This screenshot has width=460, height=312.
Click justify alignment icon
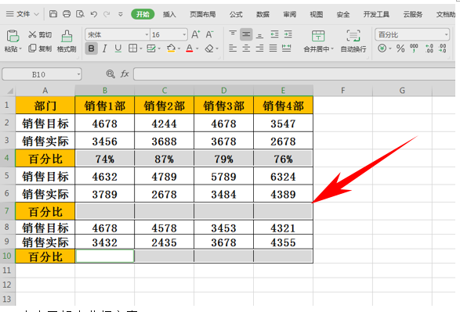pos(273,48)
